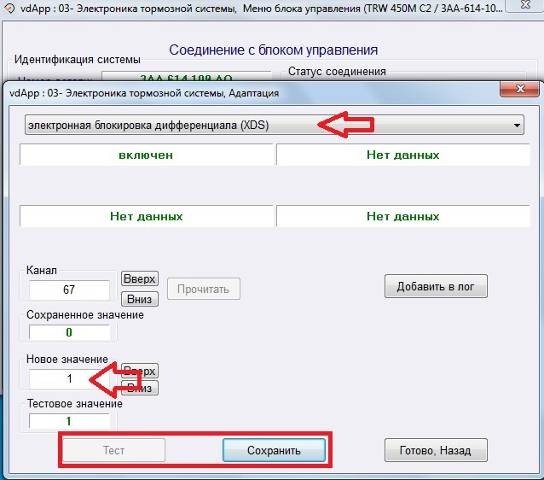This screenshot has width=544, height=480.
Task: Click the bottom-right 'Нет данных' cell
Action: click(403, 216)
